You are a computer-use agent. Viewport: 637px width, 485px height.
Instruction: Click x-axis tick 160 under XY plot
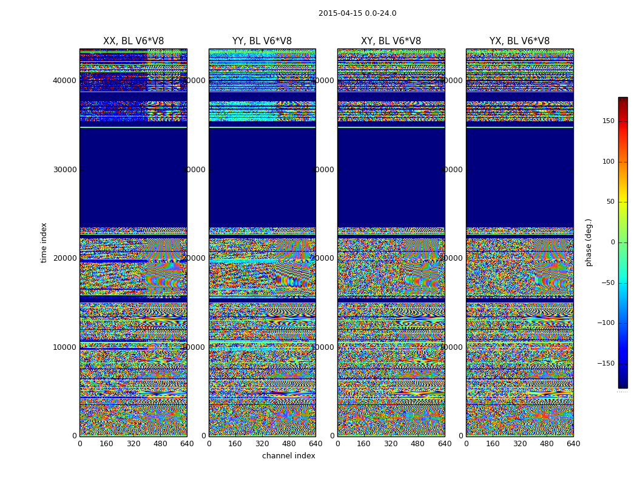[363, 444]
